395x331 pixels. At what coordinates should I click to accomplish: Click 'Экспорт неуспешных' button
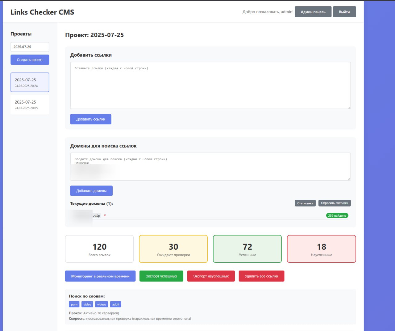click(211, 276)
